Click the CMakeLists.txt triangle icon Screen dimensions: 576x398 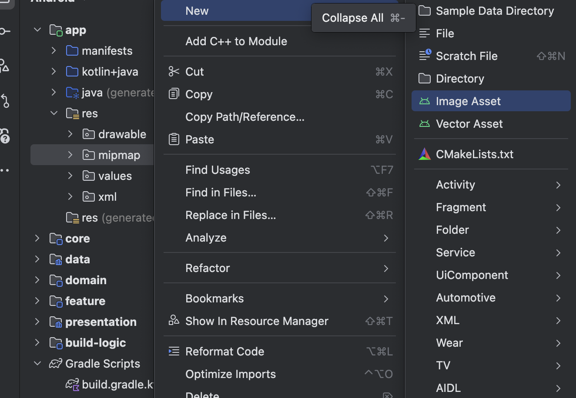point(425,154)
